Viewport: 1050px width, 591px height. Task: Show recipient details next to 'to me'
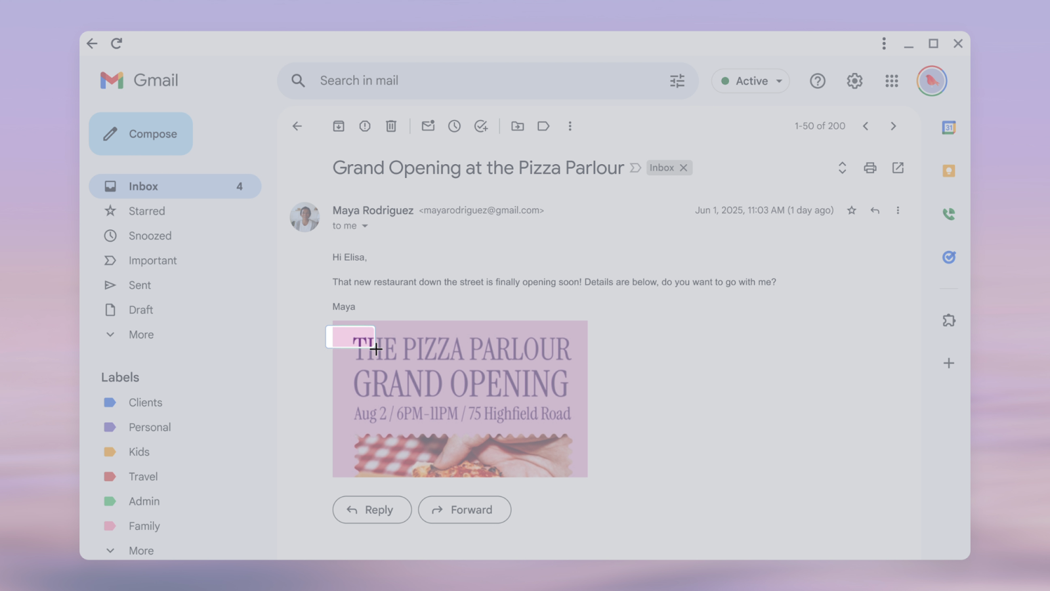pos(365,226)
